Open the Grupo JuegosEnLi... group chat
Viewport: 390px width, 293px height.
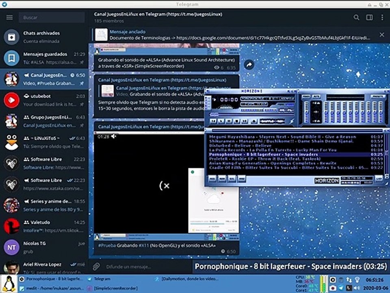44,121
